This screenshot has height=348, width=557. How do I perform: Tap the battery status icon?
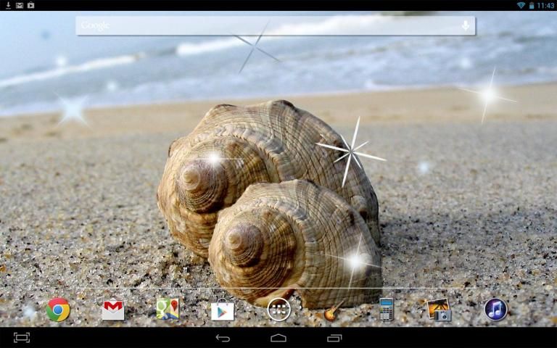pyautogui.click(x=531, y=5)
